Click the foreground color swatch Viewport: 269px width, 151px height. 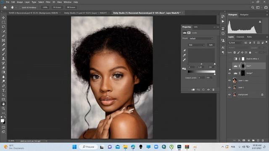pyautogui.click(x=3, y=121)
